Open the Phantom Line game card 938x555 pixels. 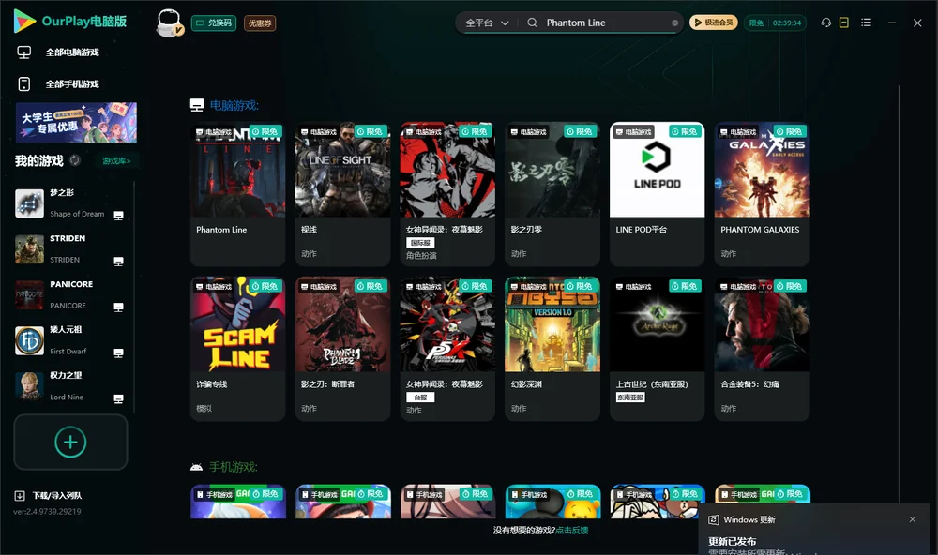pos(237,194)
